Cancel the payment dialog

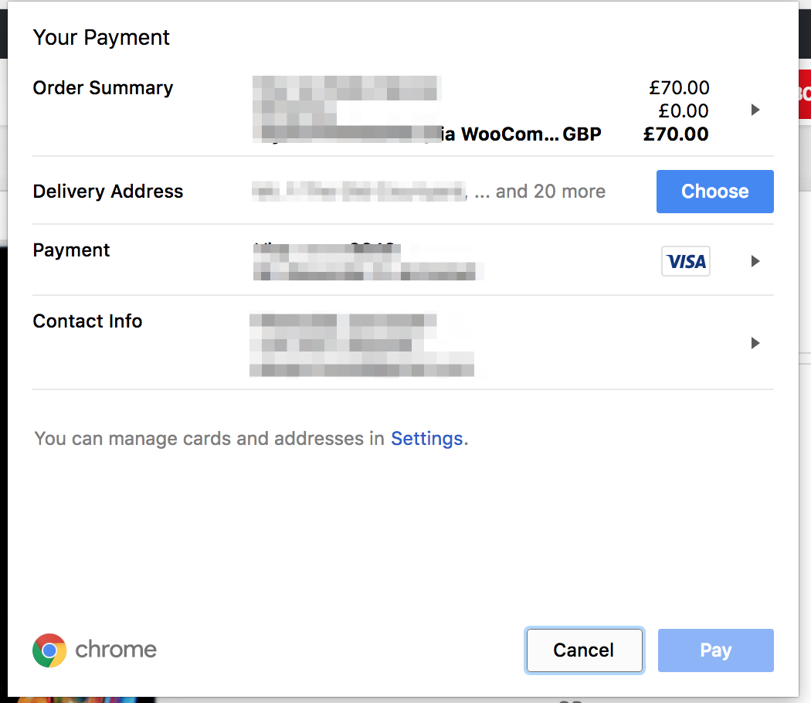pyautogui.click(x=584, y=650)
